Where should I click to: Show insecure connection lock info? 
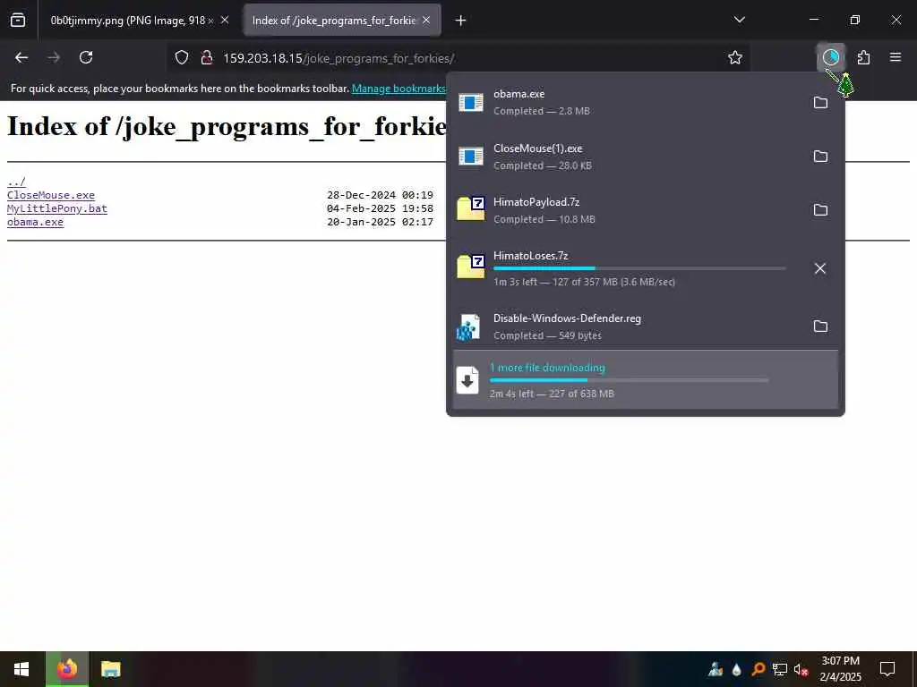[207, 58]
